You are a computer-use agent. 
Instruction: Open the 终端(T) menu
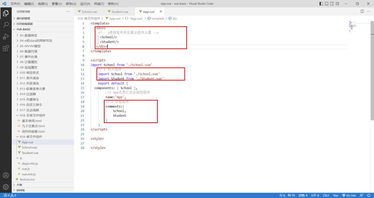(x=99, y=4)
